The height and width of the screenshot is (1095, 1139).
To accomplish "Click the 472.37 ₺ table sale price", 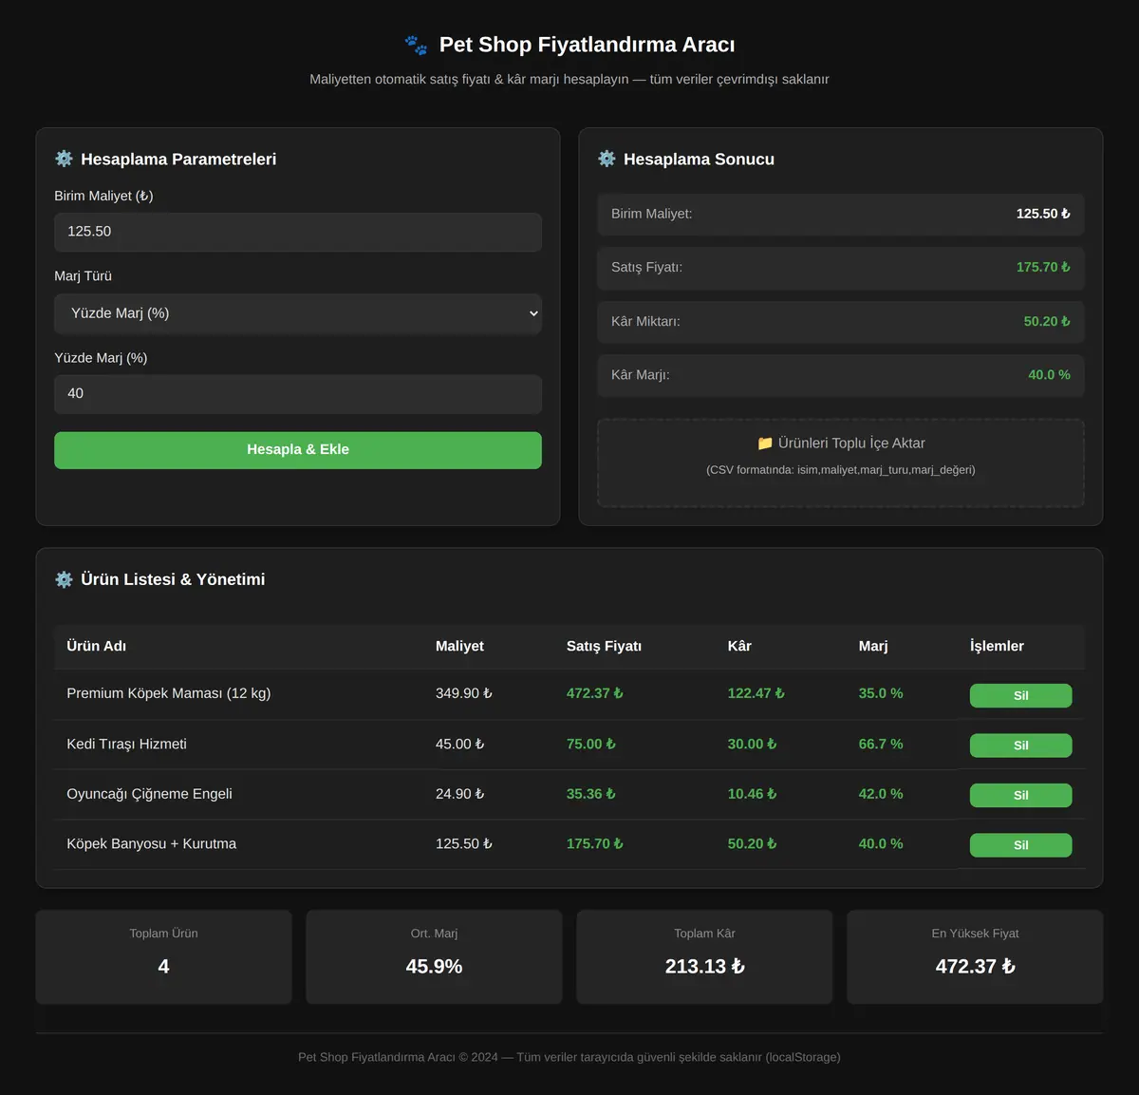I will coord(595,693).
